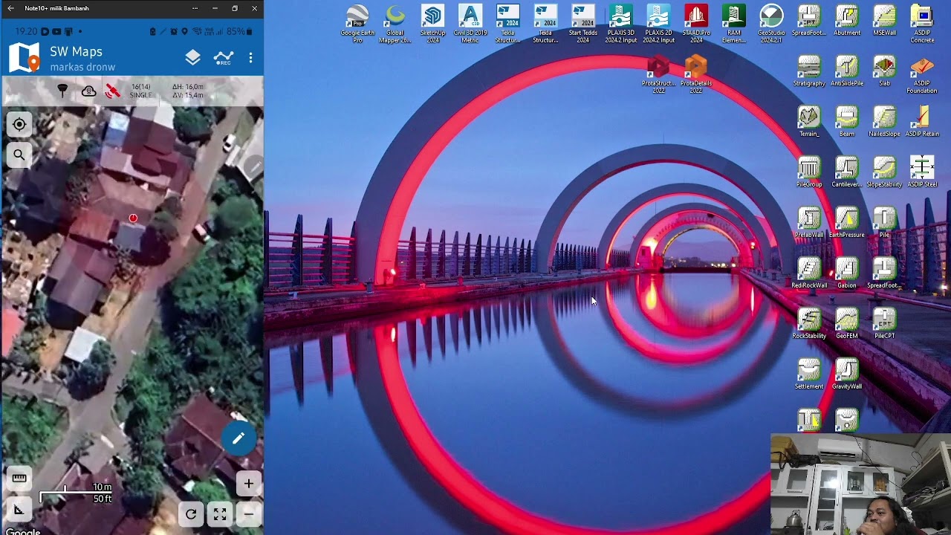The image size is (951, 535).
Task: Zoom in the map with plus button
Action: coord(248,484)
